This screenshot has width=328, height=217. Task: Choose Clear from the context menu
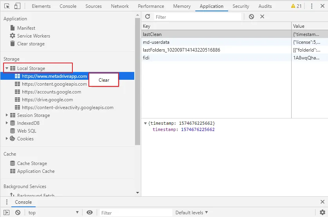pyautogui.click(x=104, y=80)
